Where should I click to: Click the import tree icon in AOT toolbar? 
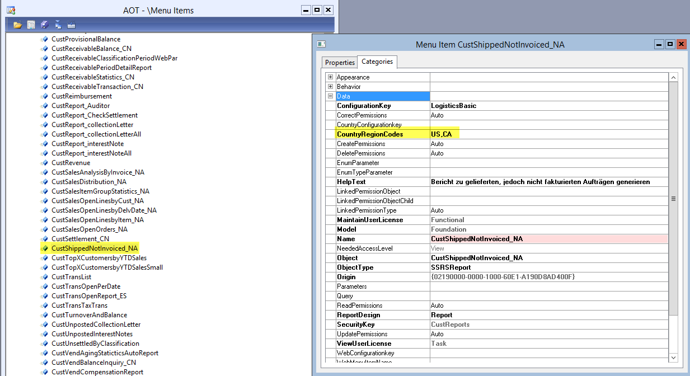[58, 25]
